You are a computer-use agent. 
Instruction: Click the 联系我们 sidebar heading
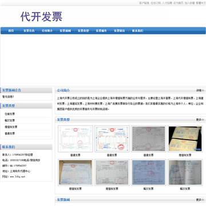coord(9,147)
